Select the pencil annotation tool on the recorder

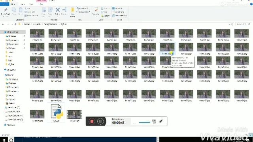tap(161, 121)
